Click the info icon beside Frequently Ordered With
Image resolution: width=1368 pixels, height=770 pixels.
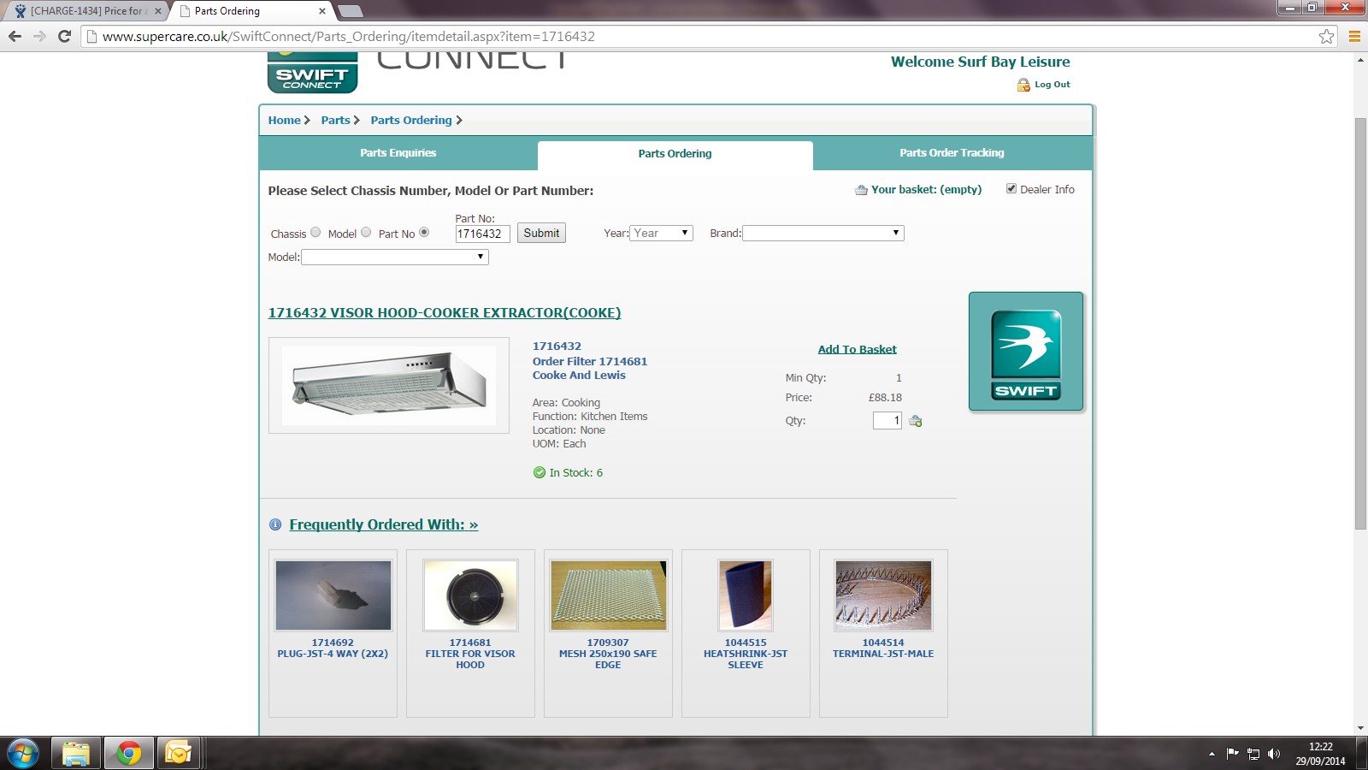[x=275, y=524]
